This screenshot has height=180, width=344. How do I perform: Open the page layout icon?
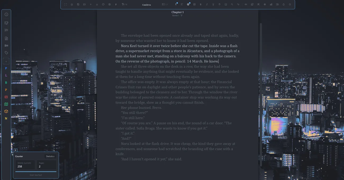194,4
